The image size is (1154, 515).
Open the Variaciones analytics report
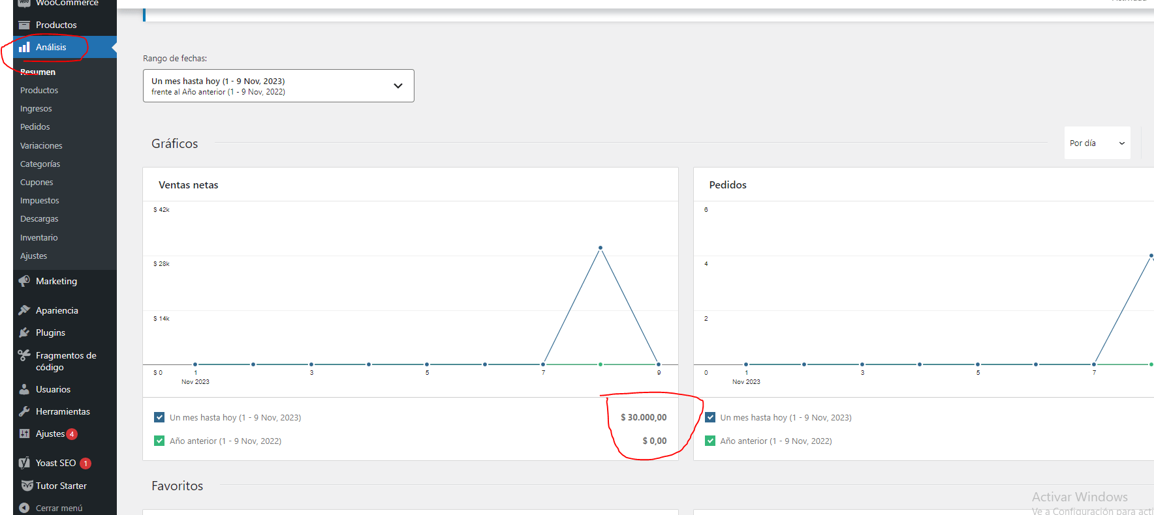[41, 145]
